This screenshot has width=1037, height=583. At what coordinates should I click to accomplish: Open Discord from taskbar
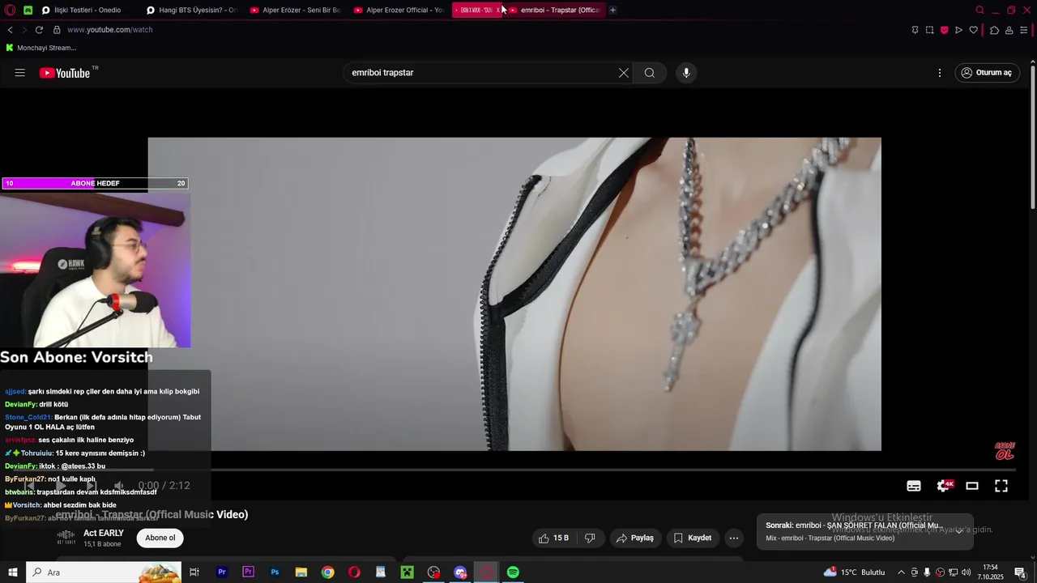(x=460, y=572)
